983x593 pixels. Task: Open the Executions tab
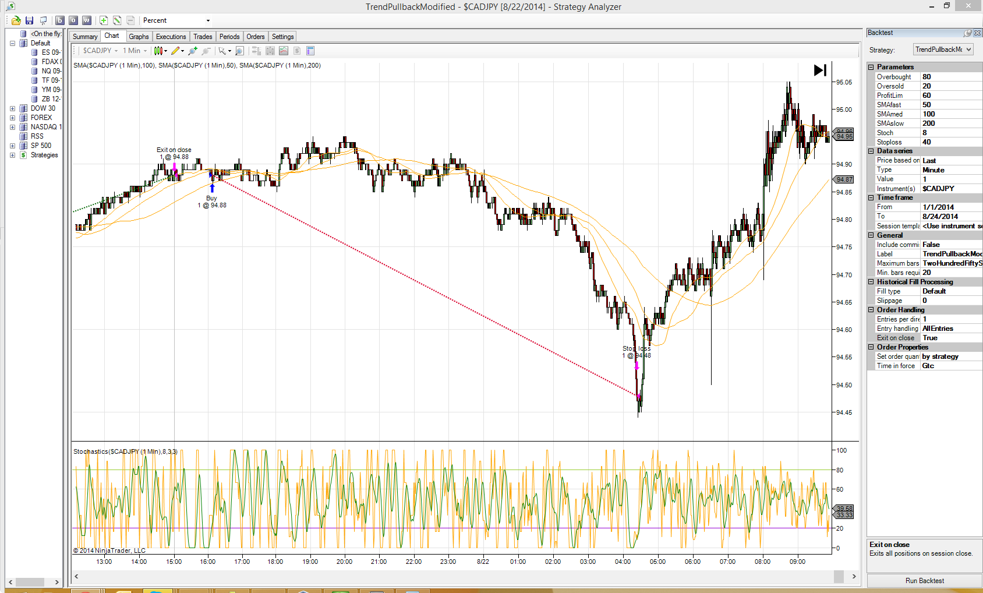171,37
